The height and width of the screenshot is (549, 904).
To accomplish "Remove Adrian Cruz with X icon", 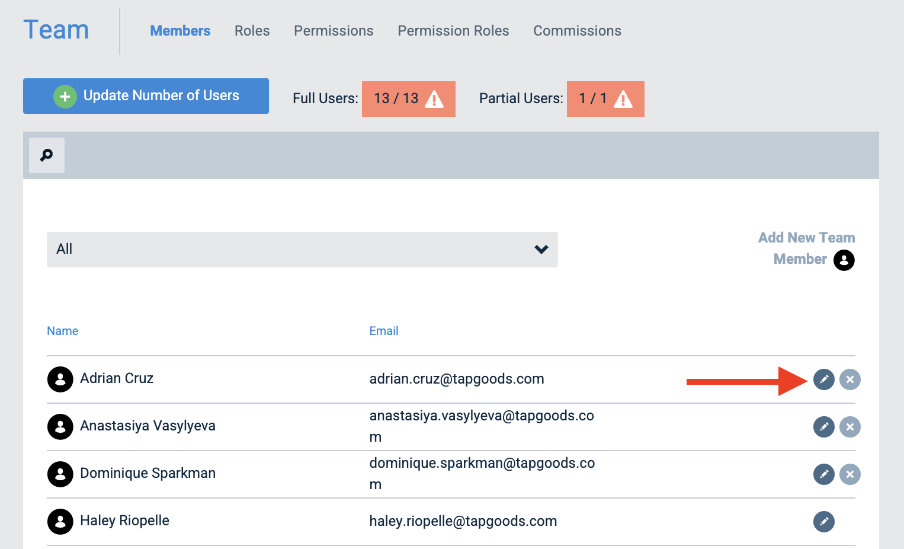I will (849, 379).
